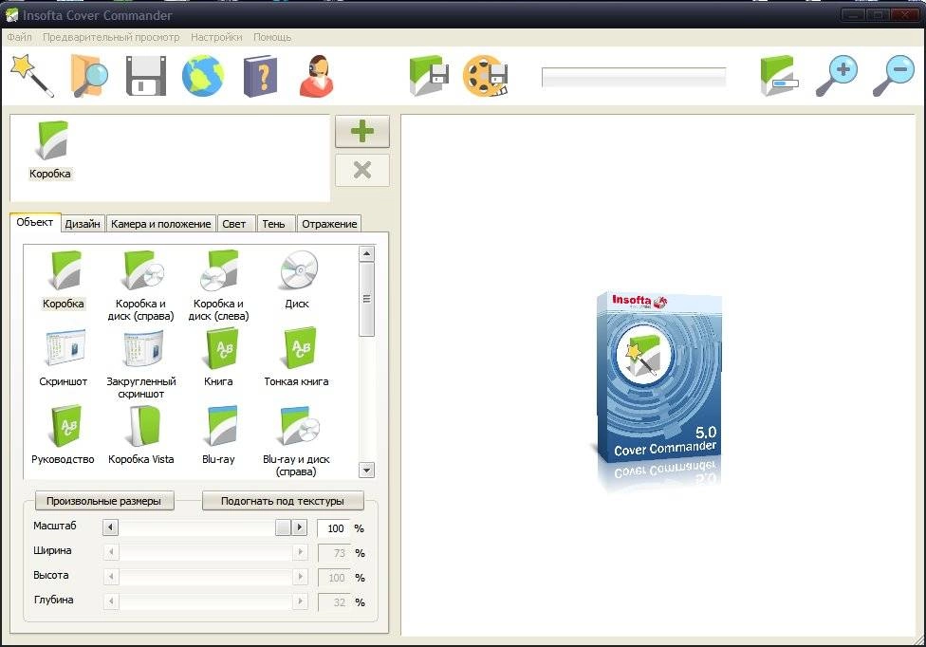Open Предварительный просмотр menu

pos(111,37)
